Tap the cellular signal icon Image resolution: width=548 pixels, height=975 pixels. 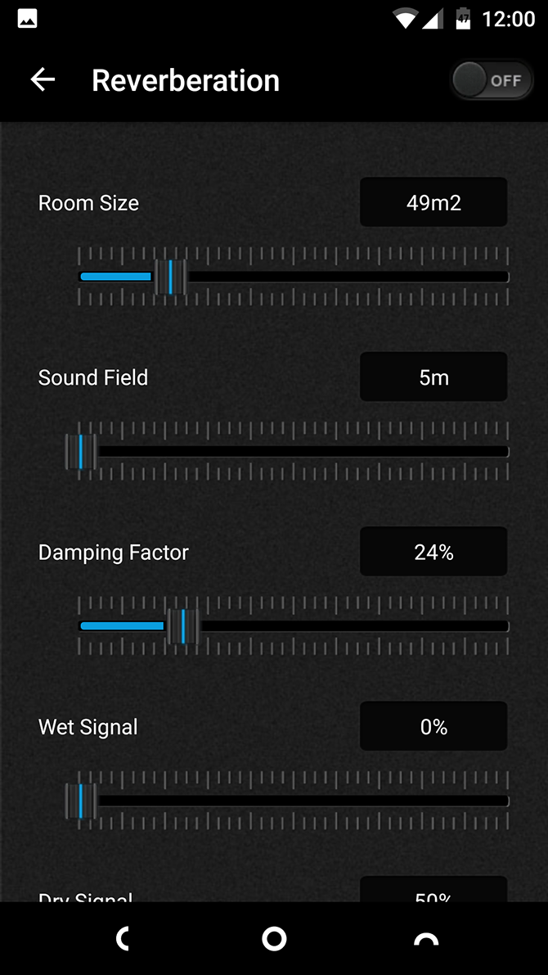point(432,19)
